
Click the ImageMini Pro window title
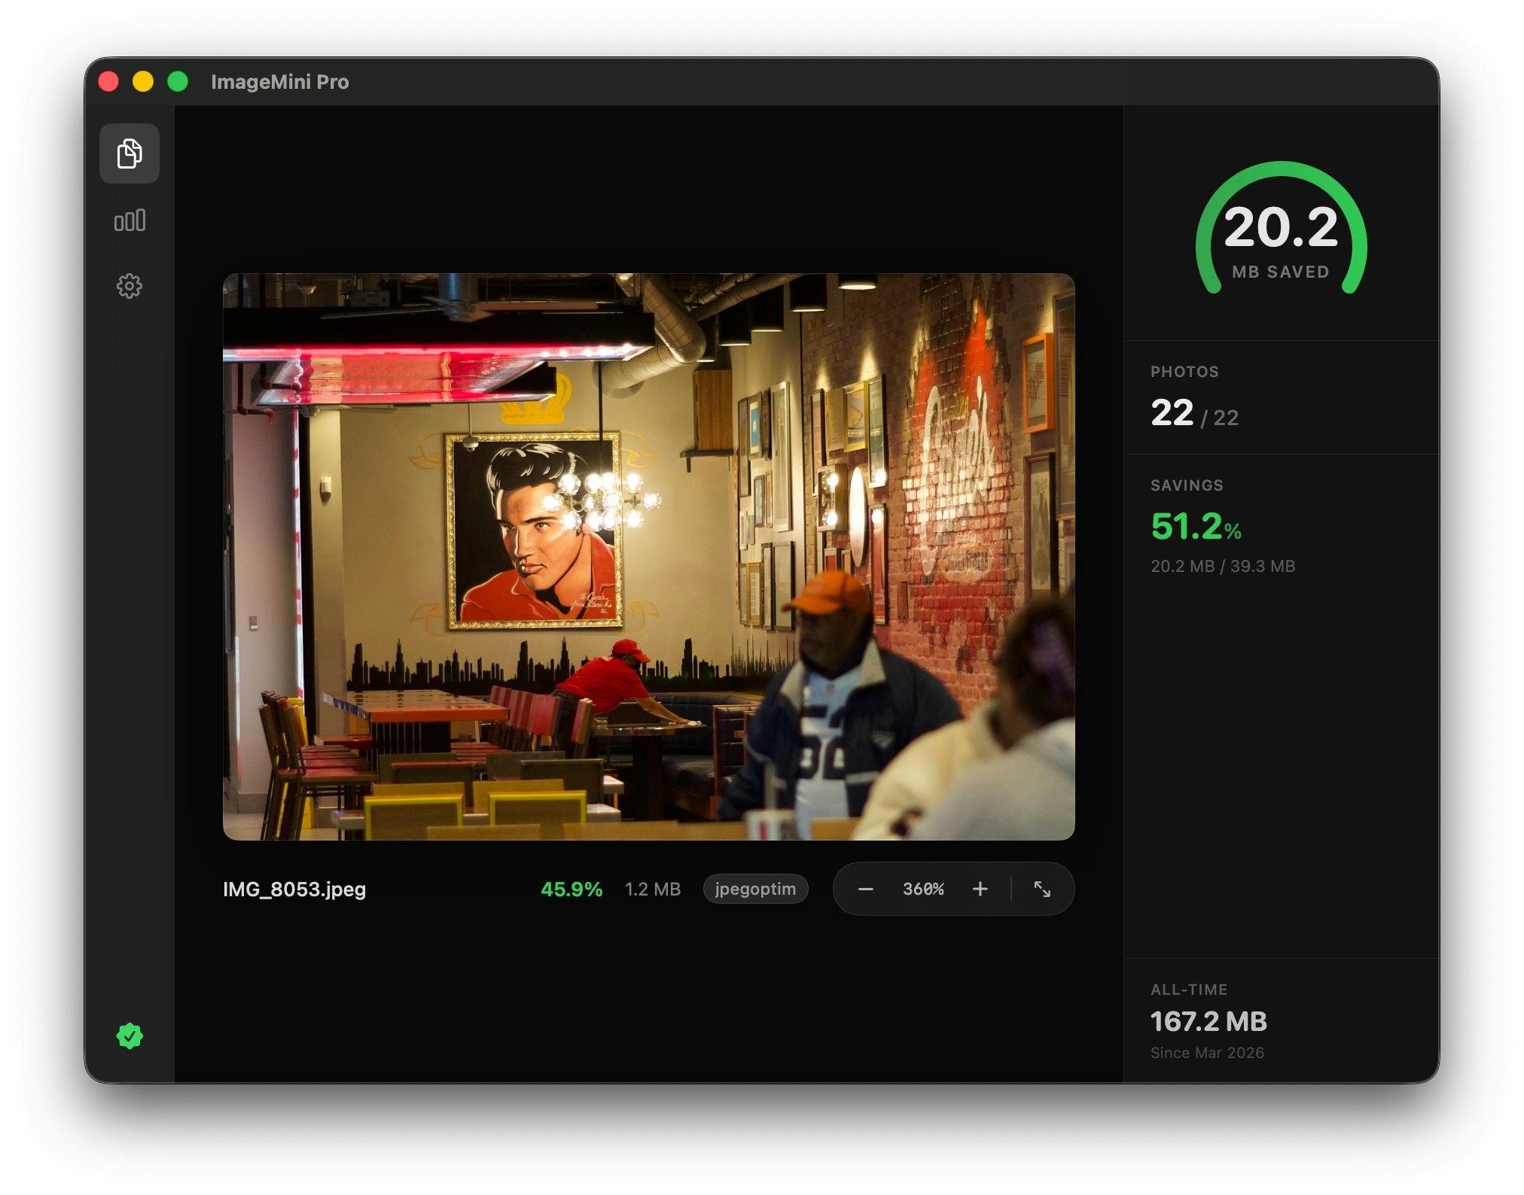[x=281, y=81]
